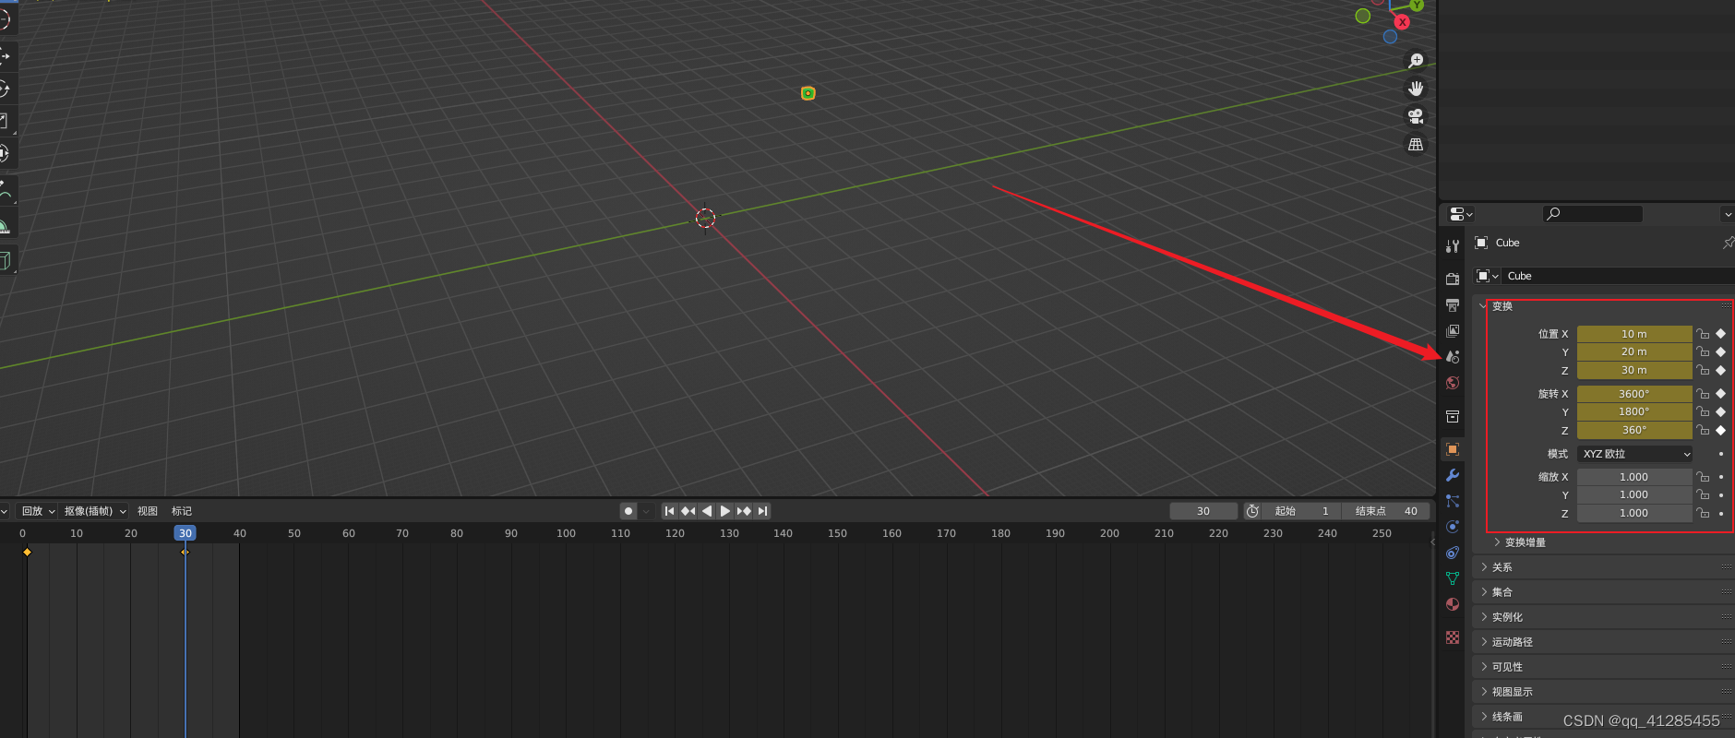Toggle the auto keying record button
Viewport: 1735px width, 738px height.
click(628, 511)
